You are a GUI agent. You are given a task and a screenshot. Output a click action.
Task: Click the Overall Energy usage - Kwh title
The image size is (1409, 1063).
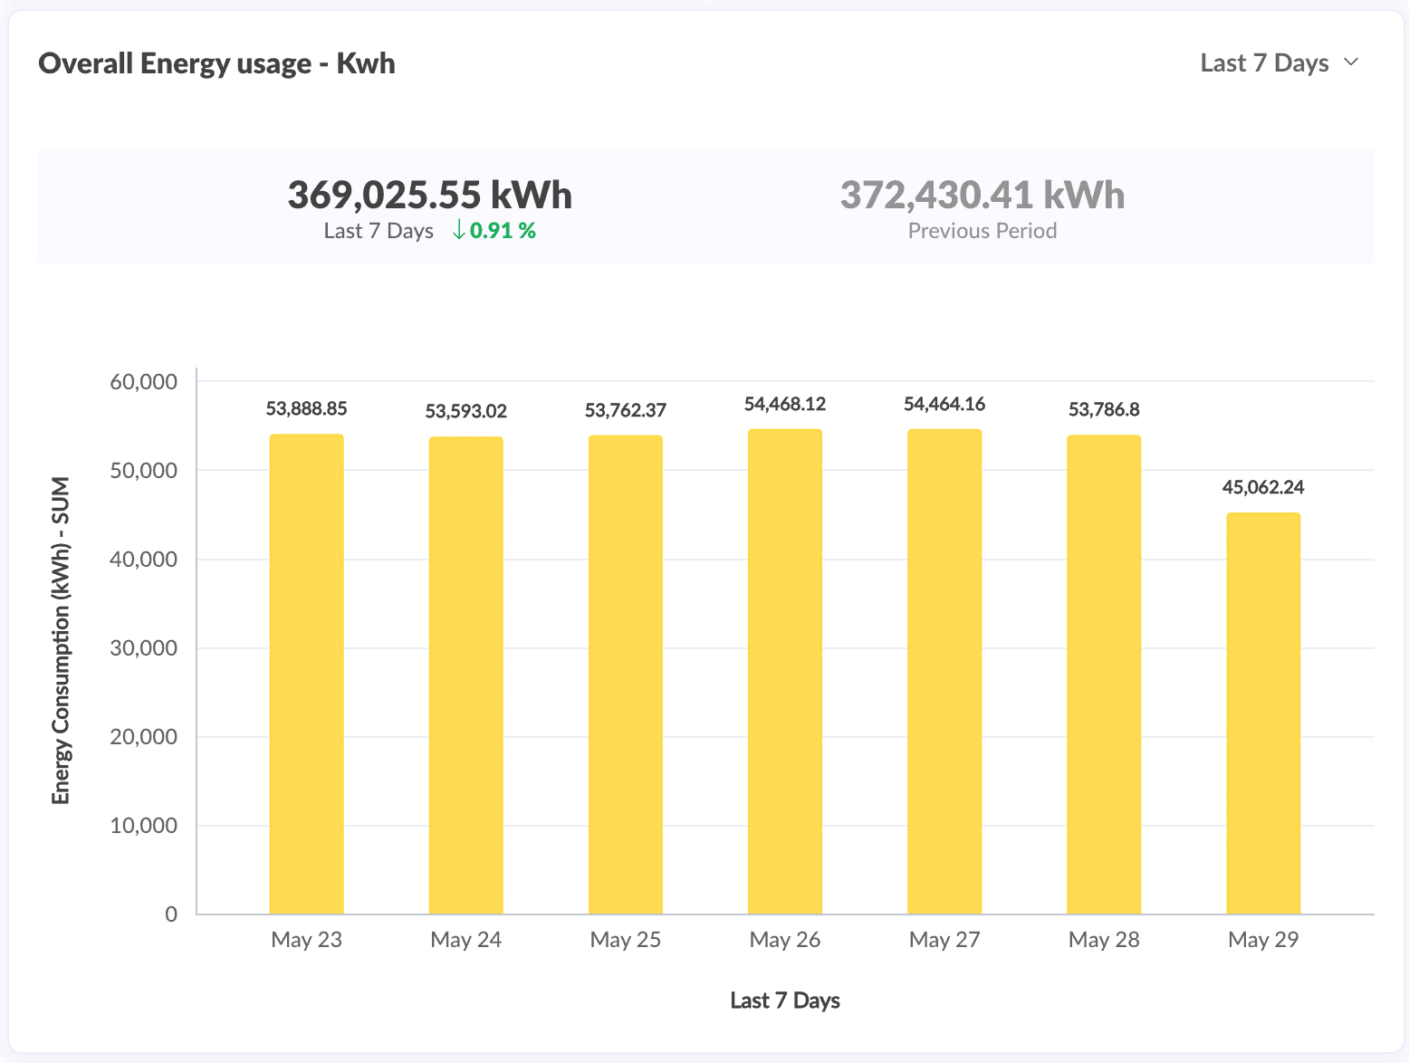[x=216, y=63]
